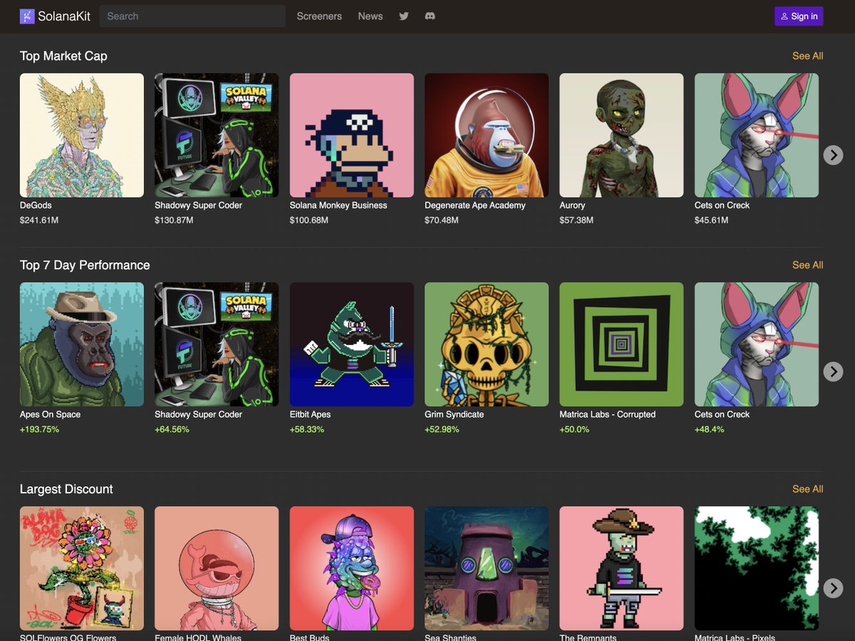Click the $70.48M market cap value
This screenshot has width=855, height=641.
click(x=442, y=220)
